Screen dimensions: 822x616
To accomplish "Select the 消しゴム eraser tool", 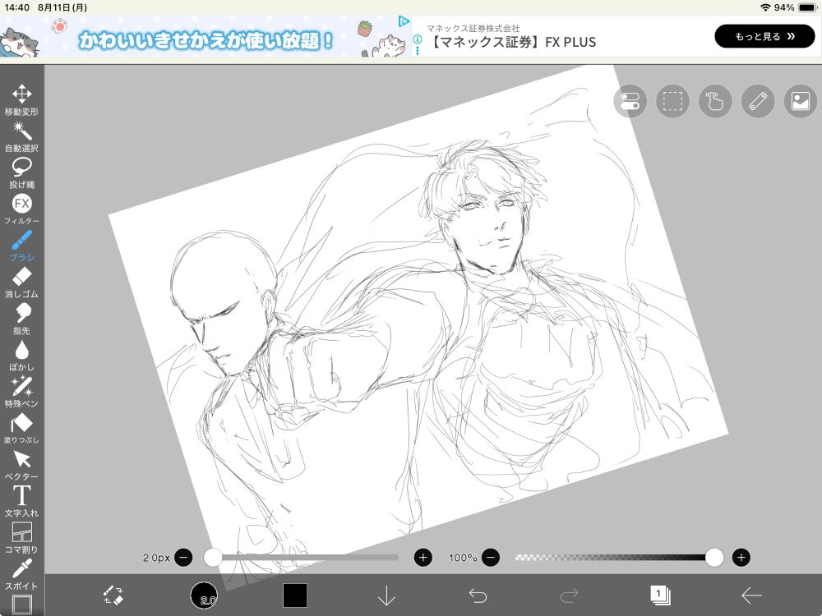I will pos(21,283).
